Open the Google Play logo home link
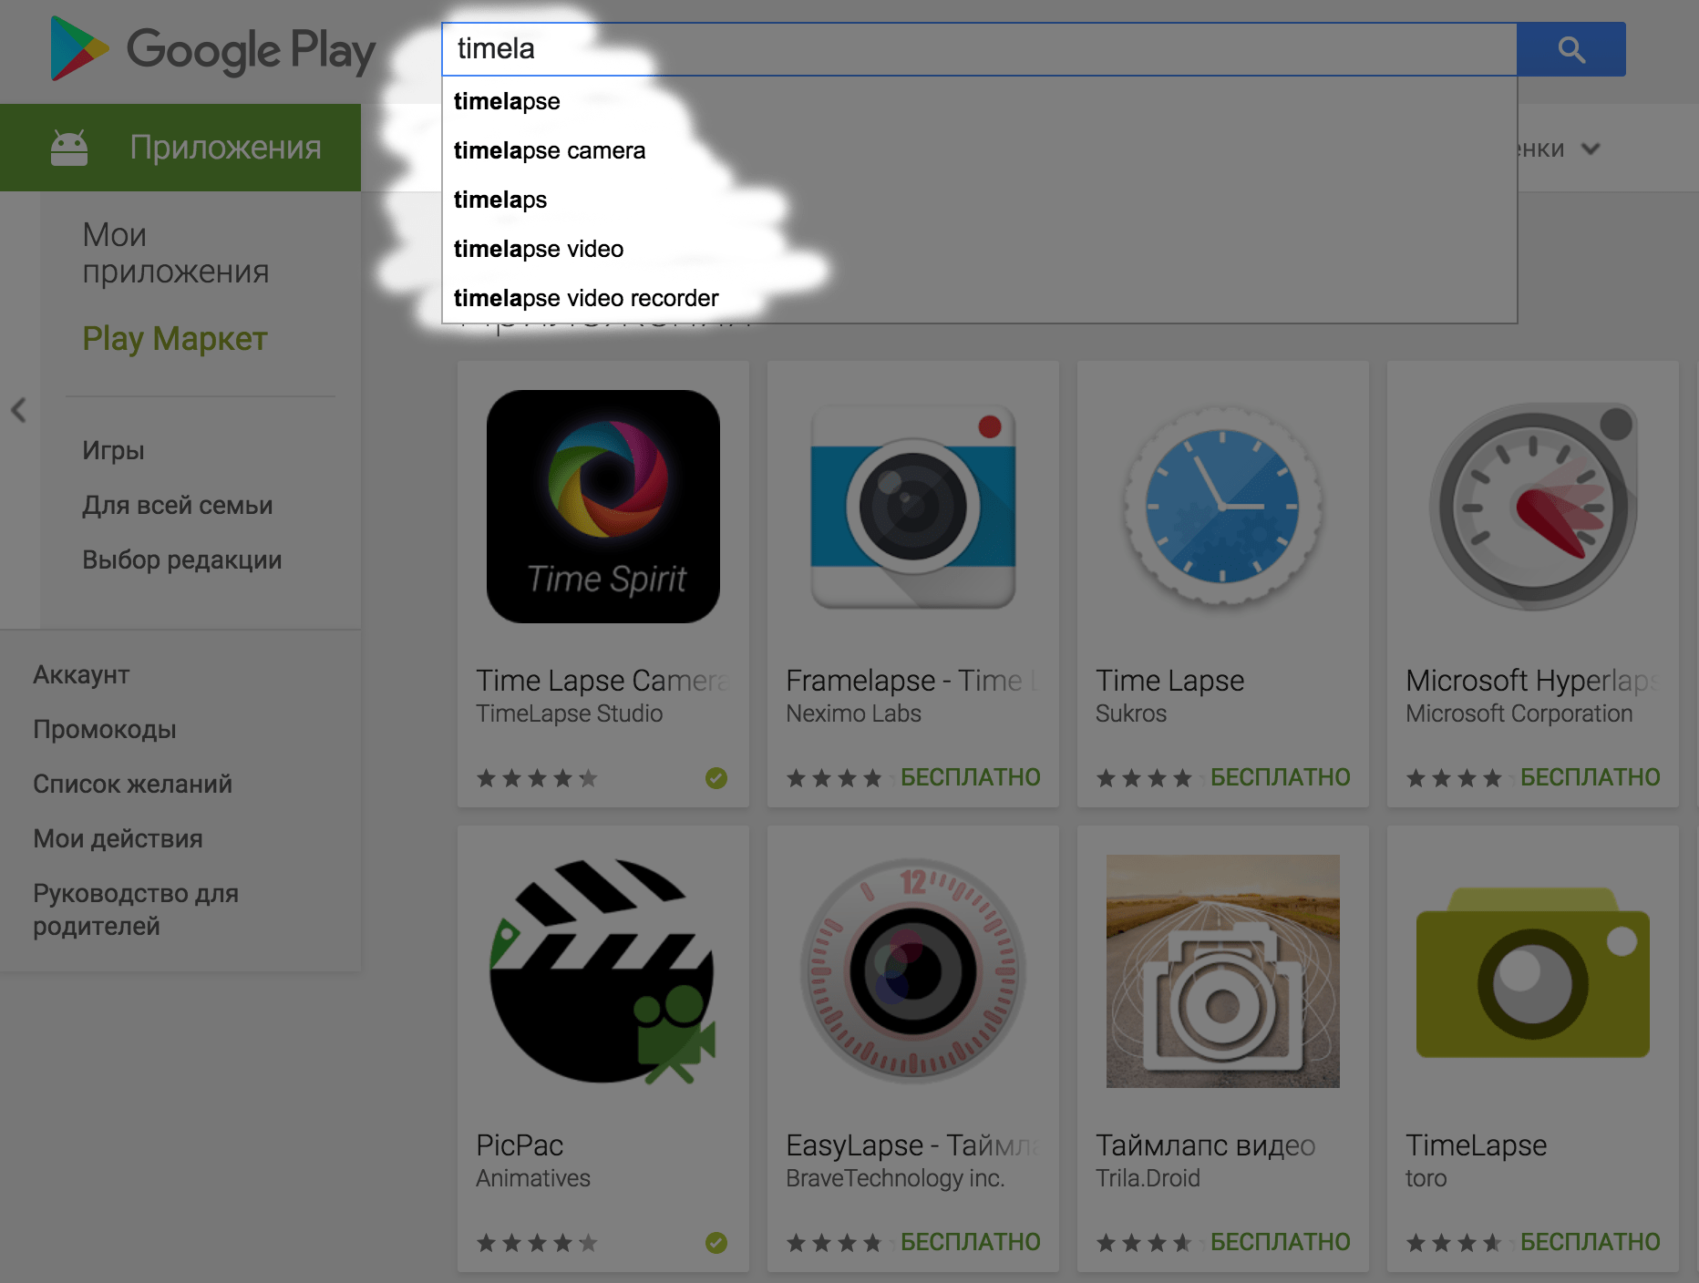The width and height of the screenshot is (1699, 1283). coord(212,49)
